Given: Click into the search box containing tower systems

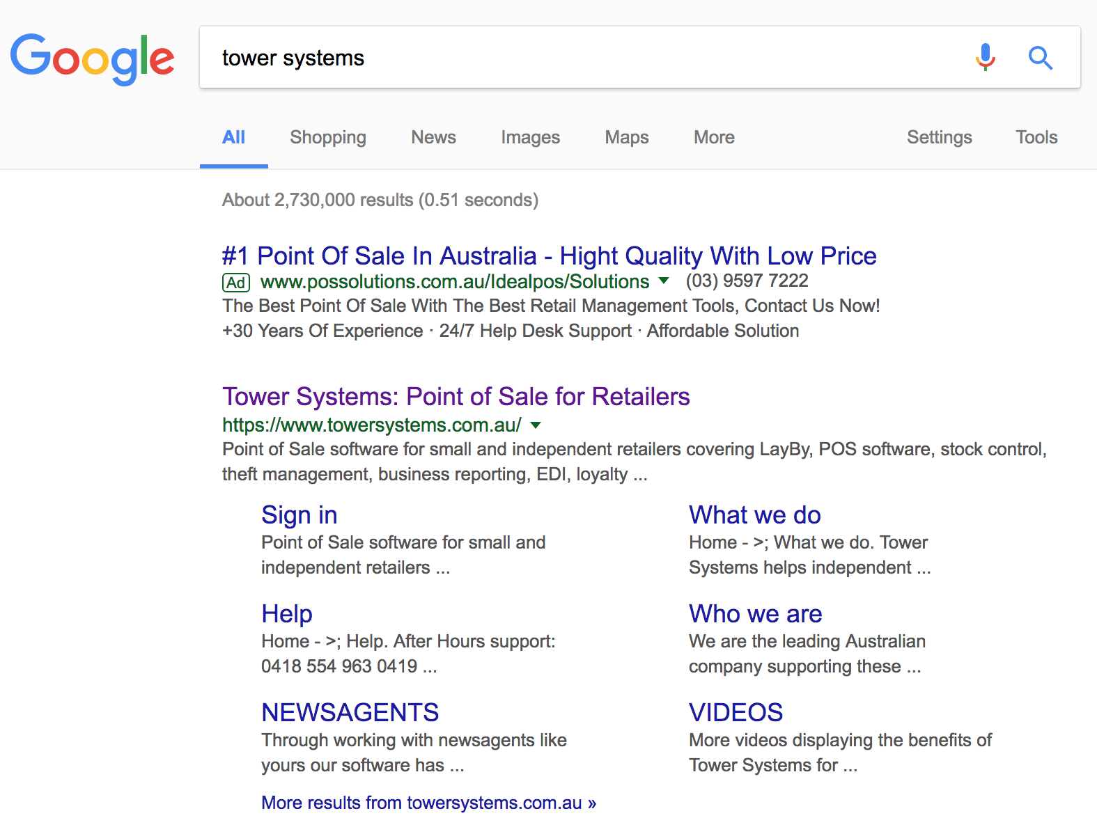Looking at the screenshot, I should coord(585,58).
